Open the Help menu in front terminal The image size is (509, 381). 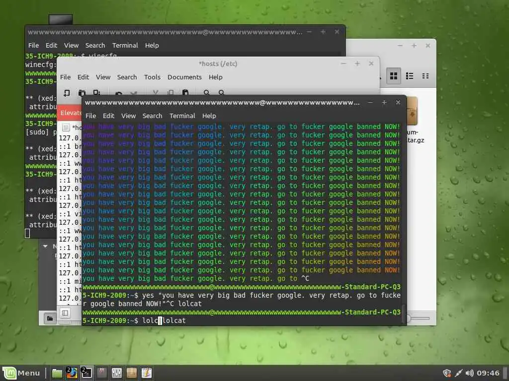point(209,116)
